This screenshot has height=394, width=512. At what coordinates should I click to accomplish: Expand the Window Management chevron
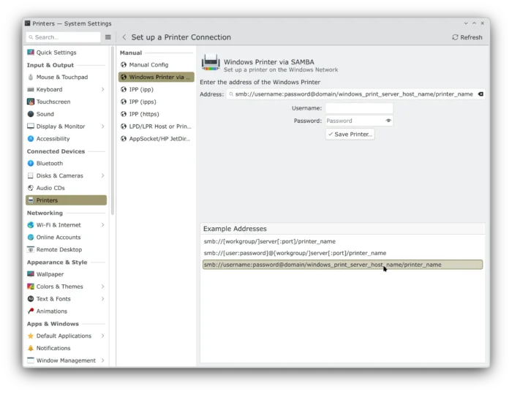coord(103,360)
